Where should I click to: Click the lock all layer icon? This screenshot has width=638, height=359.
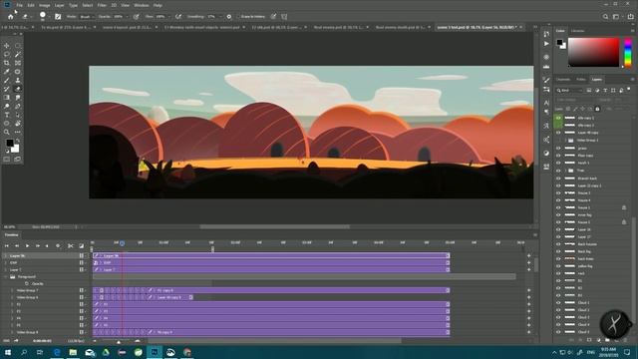597,109
